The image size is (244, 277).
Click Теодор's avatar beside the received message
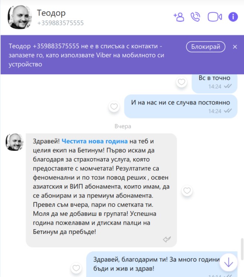pyautogui.click(x=15, y=142)
